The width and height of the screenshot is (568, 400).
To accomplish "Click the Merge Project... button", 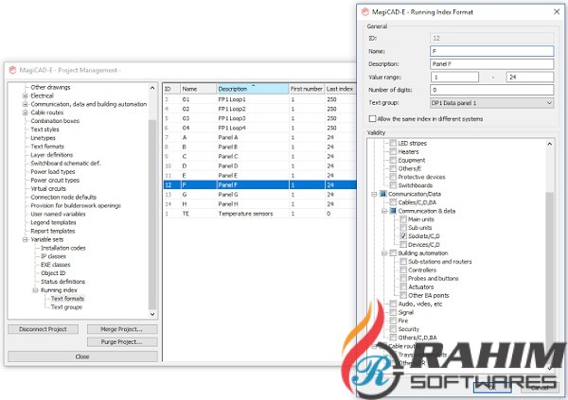I will tap(122, 329).
